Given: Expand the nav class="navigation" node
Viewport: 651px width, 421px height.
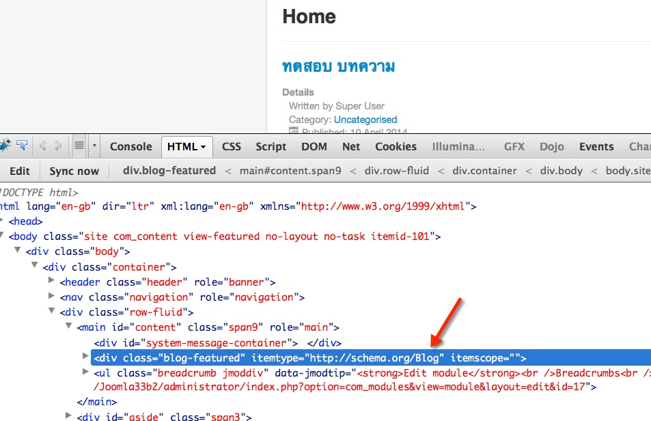Looking at the screenshot, I should click(53, 296).
